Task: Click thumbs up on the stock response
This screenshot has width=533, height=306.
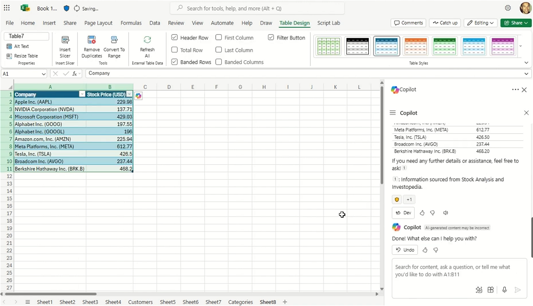Action: point(422,213)
